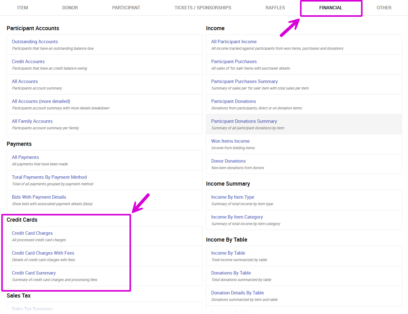Open Total Payments By Payment Method
Screen dimensions: 408x314
click(49, 177)
